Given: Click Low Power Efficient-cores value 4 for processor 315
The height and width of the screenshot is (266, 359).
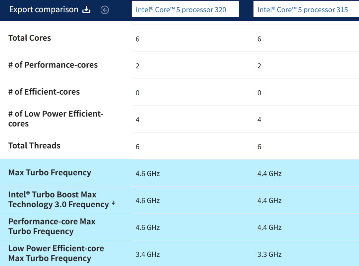Looking at the screenshot, I should point(259,120).
